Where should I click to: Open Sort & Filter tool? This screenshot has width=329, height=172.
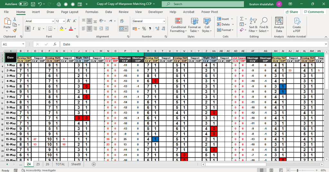253,25
